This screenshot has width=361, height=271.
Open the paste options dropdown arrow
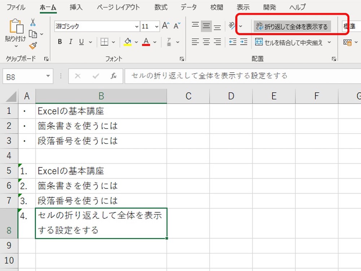(16, 46)
